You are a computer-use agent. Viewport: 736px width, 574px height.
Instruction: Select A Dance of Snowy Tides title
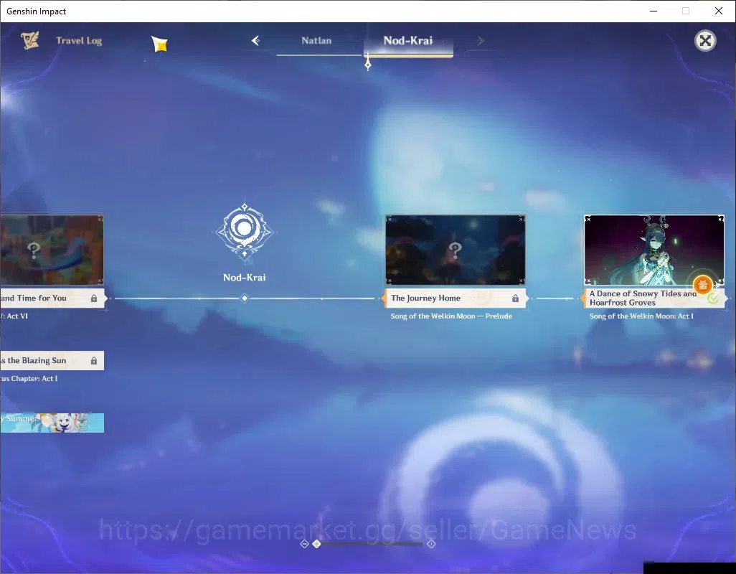pos(643,298)
